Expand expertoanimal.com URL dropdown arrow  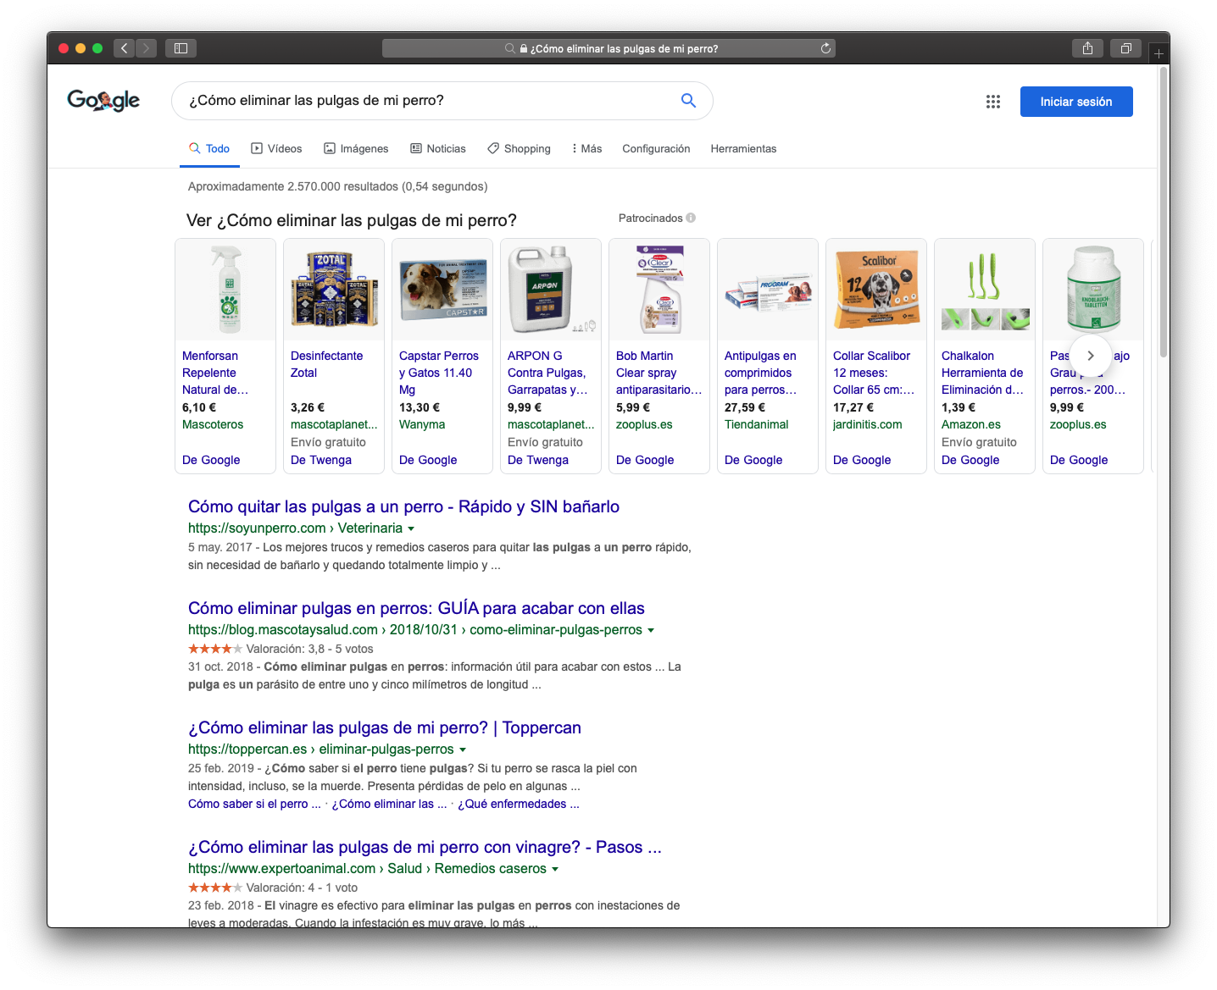point(555,869)
